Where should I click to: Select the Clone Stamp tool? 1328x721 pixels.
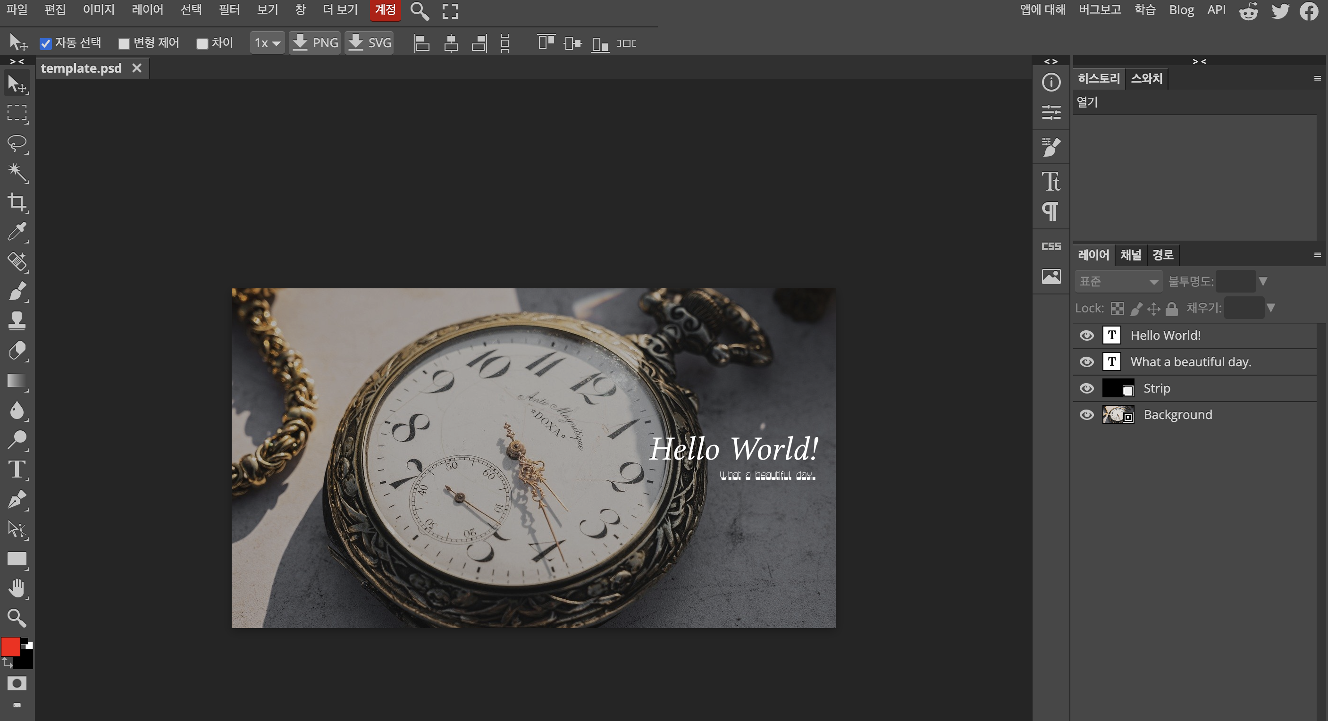pos(17,320)
